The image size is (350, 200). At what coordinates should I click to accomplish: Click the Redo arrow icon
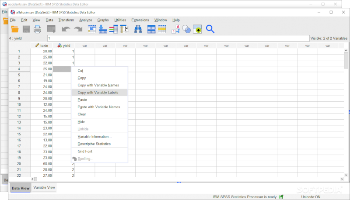click(x=78, y=29)
